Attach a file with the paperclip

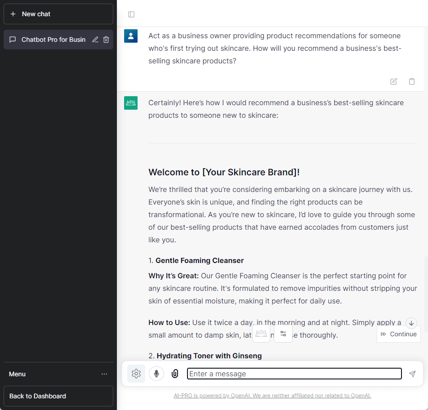tap(175, 374)
